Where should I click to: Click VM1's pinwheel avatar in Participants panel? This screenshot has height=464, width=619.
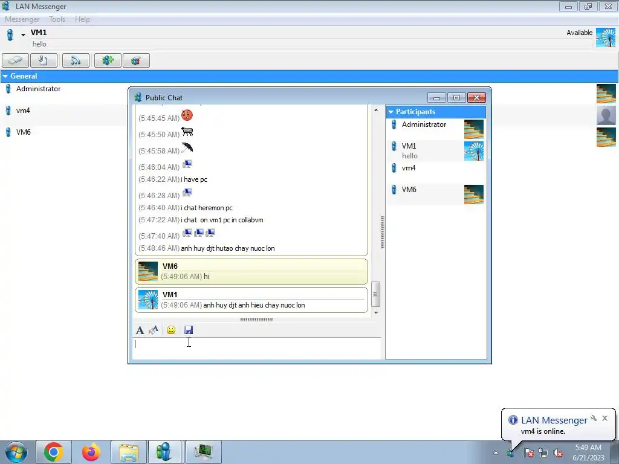(474, 151)
